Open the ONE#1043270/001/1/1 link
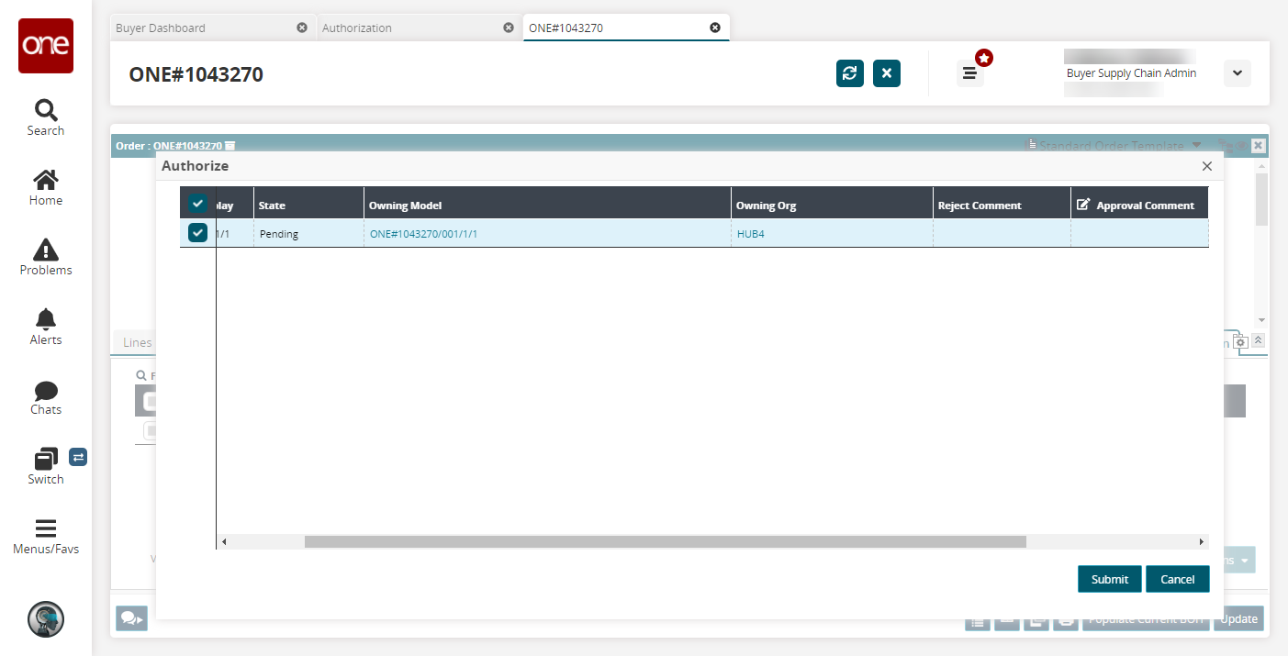 tap(423, 234)
